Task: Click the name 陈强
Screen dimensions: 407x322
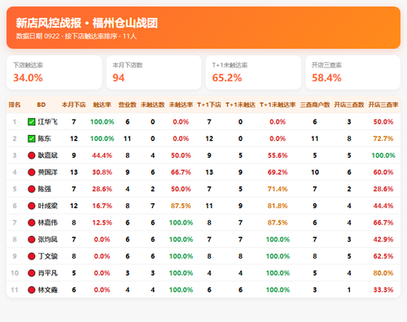Action: pos(45,189)
